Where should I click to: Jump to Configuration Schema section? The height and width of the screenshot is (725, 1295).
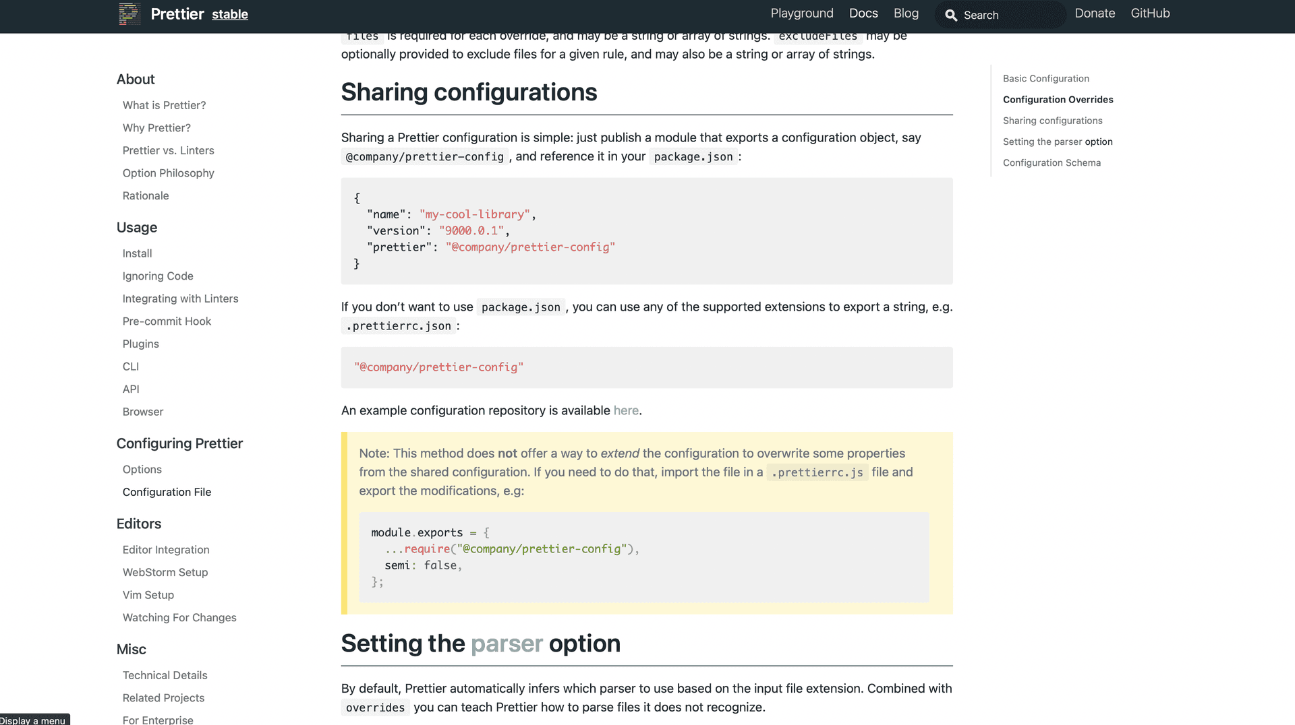[1052, 162]
